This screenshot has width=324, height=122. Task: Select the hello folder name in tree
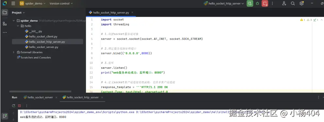pyautogui.click(x=28, y=26)
